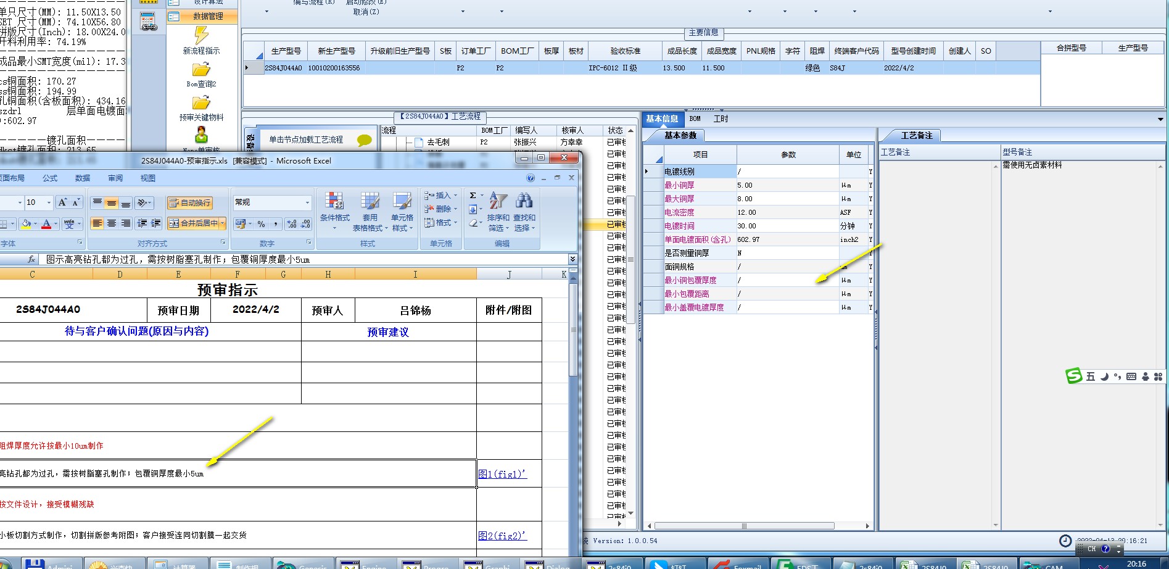Image resolution: width=1169 pixels, height=569 pixels.
Task: Open the wén phonetic guide tool
Action: click(x=69, y=223)
